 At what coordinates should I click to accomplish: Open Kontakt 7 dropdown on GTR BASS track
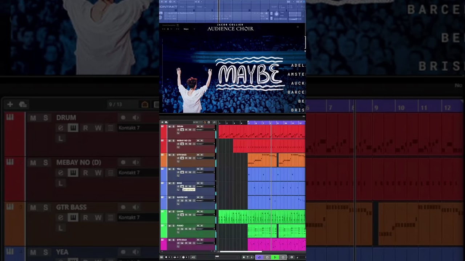pos(206,158)
